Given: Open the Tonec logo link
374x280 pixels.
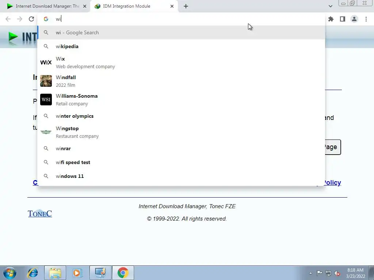Looking at the screenshot, I should pyautogui.click(x=40, y=213).
